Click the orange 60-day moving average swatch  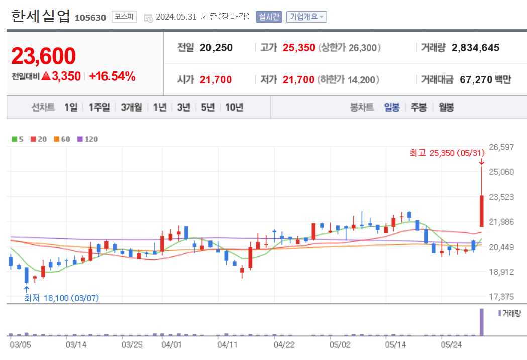56,139
